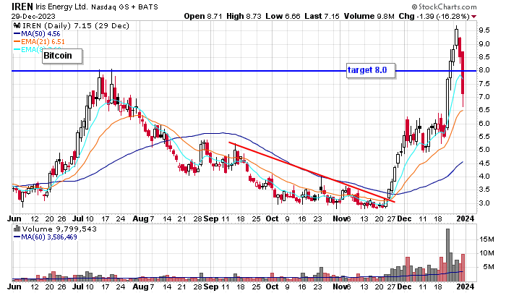Viewport: 506px width, 293px height.
Task: Select the Low 6.66 value
Action: [283, 16]
